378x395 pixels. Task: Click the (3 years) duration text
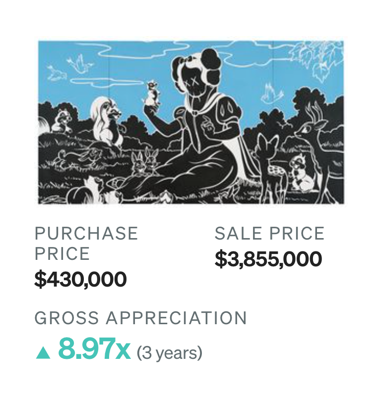(x=170, y=353)
